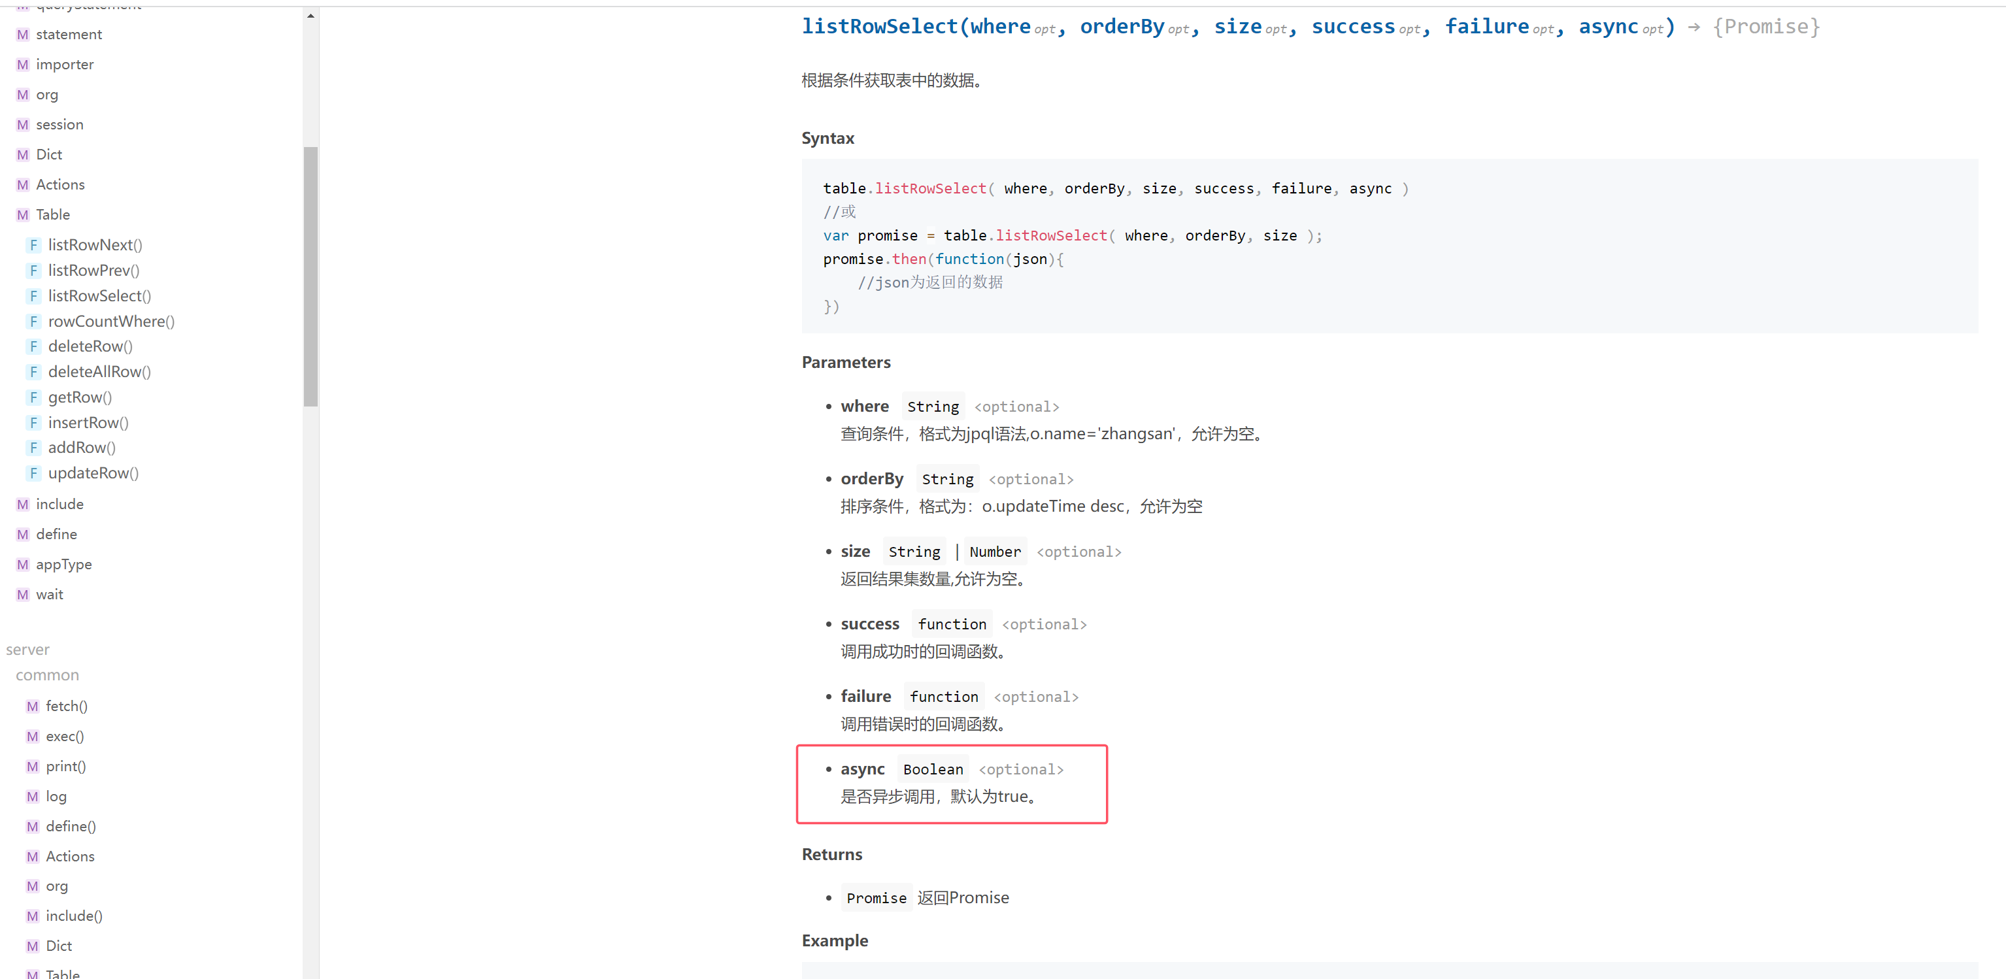The height and width of the screenshot is (979, 2006).
Task: Click the M icon next to Table
Action: [x=23, y=215]
